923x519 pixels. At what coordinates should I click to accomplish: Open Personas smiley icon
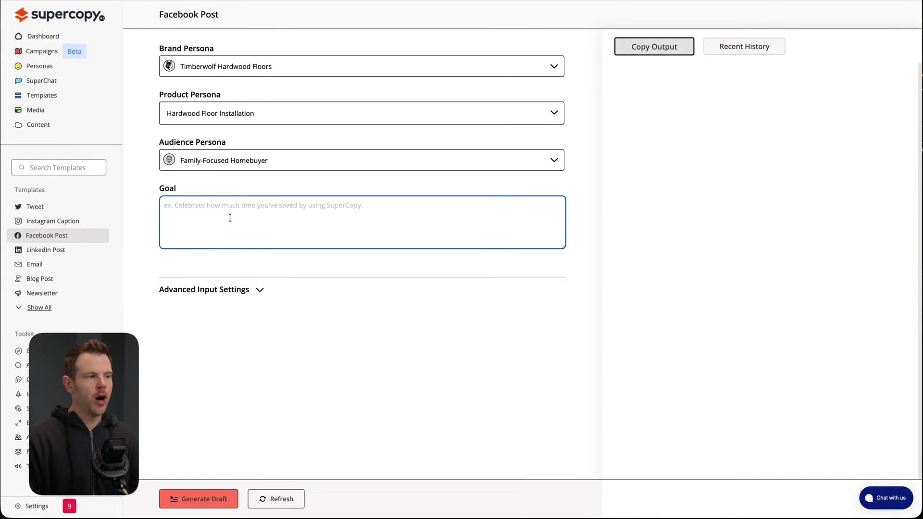click(18, 66)
